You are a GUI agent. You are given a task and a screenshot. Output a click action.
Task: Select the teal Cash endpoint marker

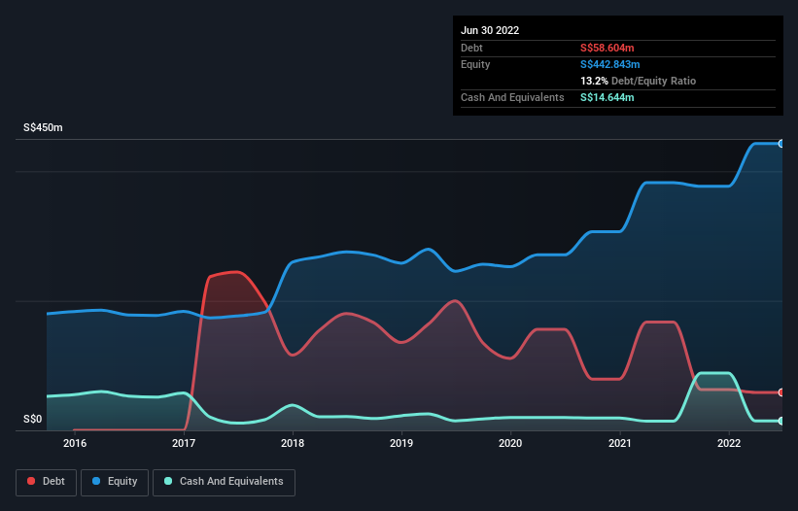pyautogui.click(x=781, y=421)
